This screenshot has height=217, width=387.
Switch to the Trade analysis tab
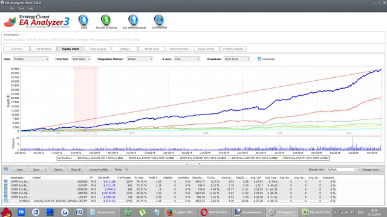tap(97, 49)
